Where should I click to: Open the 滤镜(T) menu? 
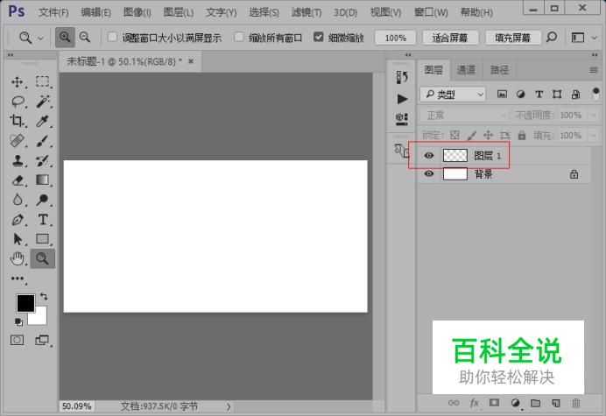[x=307, y=12]
